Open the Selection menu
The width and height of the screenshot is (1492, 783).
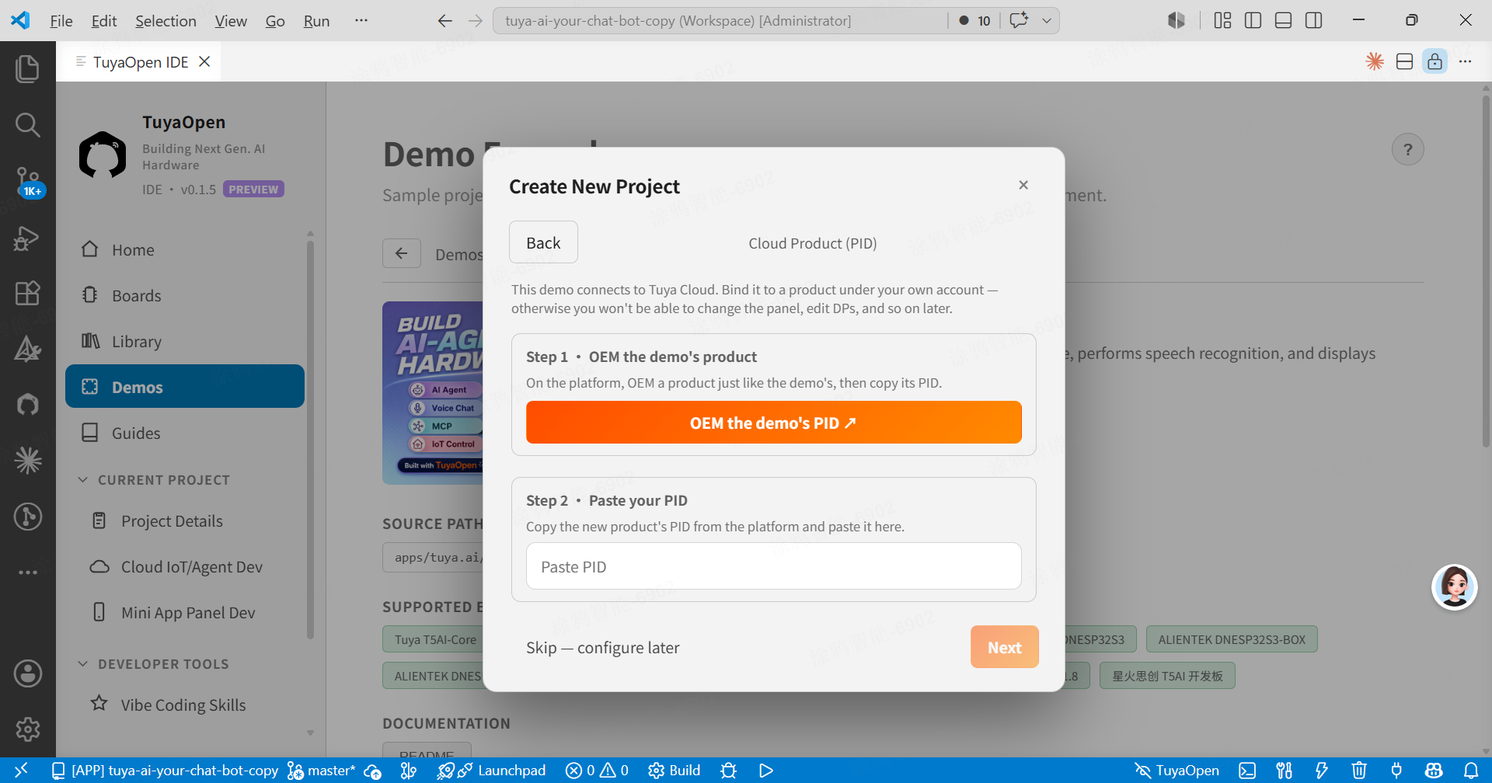click(166, 21)
